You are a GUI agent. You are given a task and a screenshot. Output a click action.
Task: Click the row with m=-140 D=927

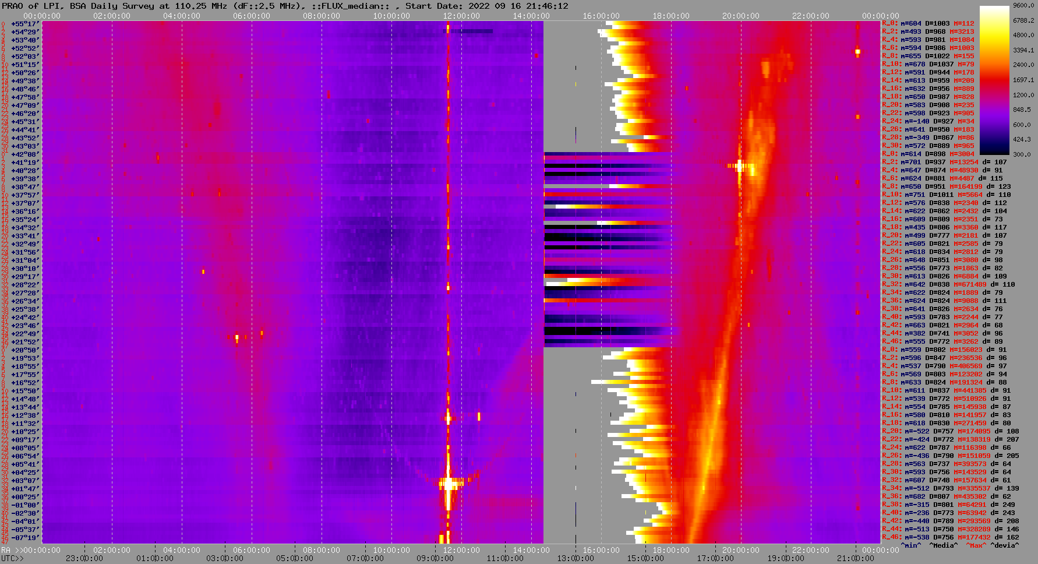928,121
